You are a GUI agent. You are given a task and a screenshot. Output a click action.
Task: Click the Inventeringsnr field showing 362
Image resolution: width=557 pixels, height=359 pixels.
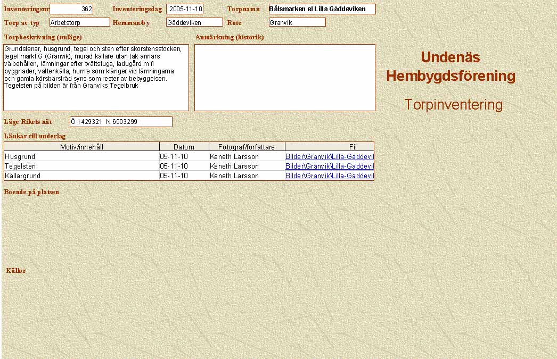(71, 9)
